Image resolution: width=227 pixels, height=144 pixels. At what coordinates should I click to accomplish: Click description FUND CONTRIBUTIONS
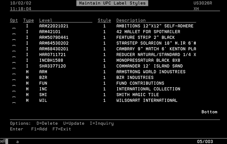(x=140, y=83)
